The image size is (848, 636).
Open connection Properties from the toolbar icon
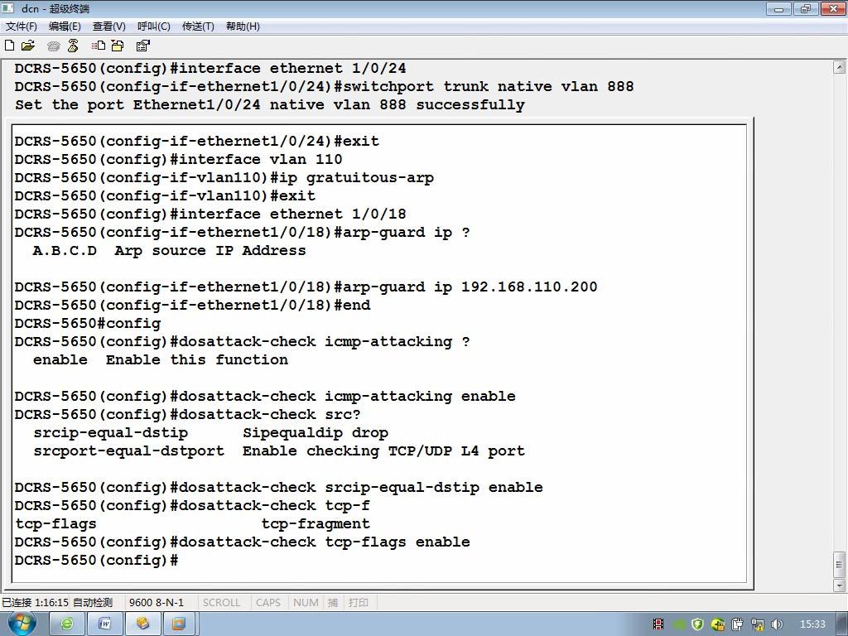tap(142, 46)
